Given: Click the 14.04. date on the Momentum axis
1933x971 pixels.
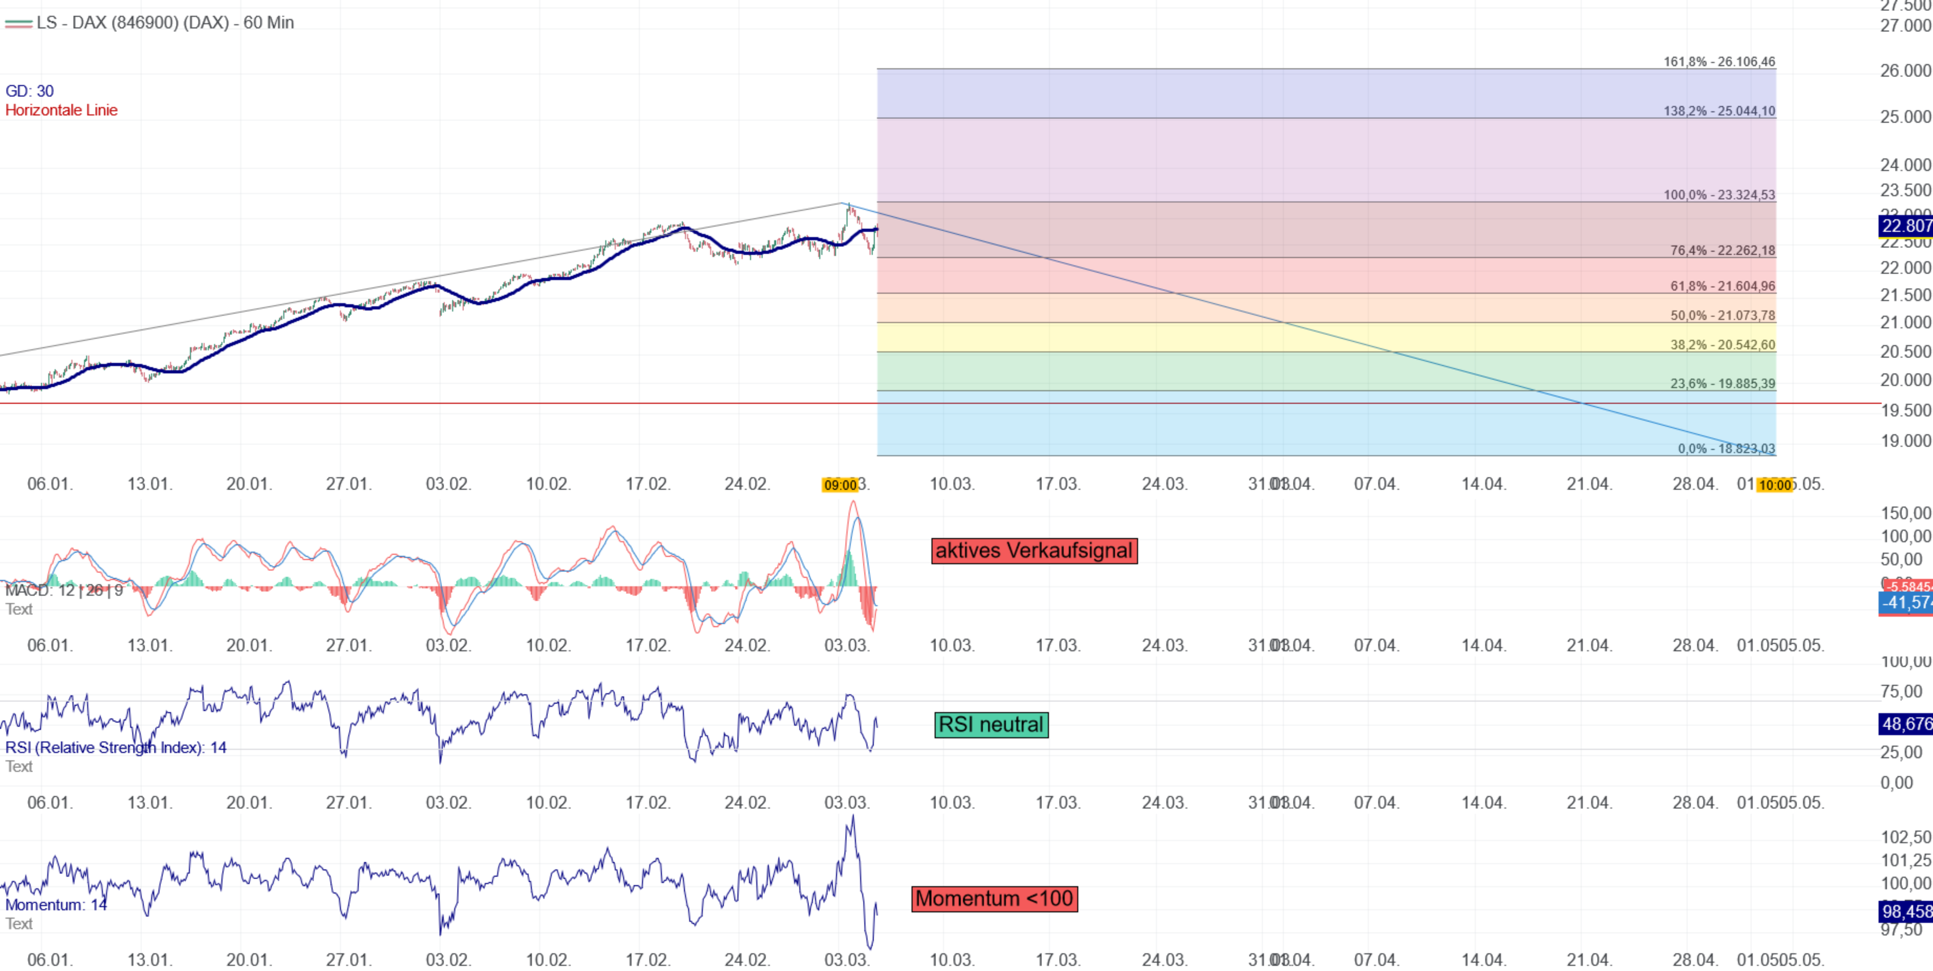Looking at the screenshot, I should 1484,960.
